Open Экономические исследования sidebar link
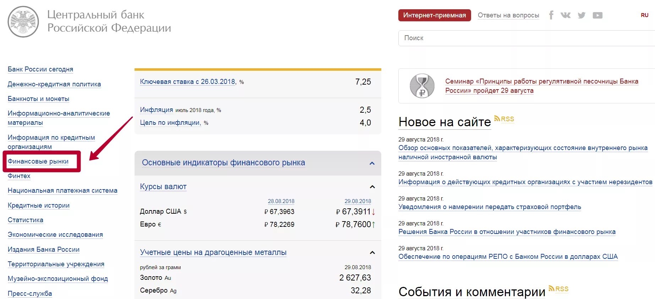Viewport: 655px width, 299px height. click(x=55, y=235)
